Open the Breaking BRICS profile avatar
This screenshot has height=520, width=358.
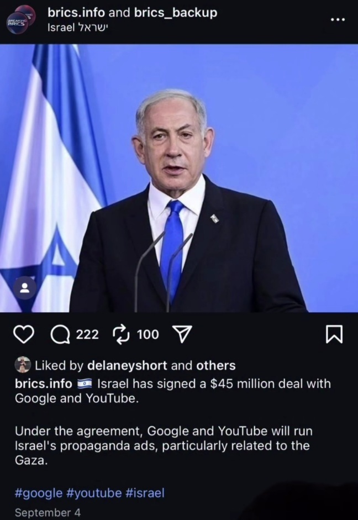click(x=22, y=20)
